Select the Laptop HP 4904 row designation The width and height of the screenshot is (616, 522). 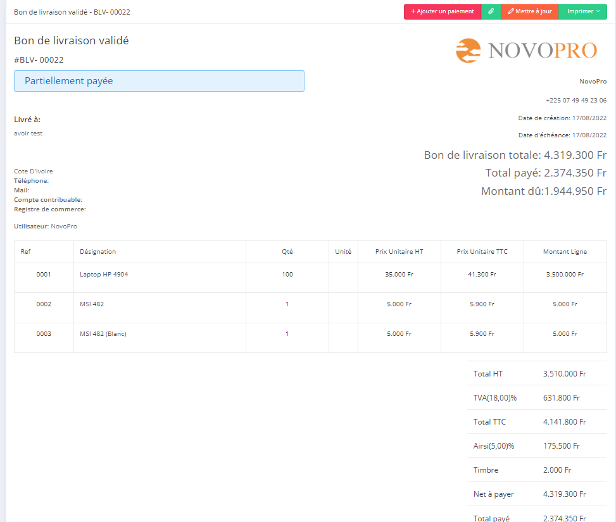pyautogui.click(x=104, y=275)
